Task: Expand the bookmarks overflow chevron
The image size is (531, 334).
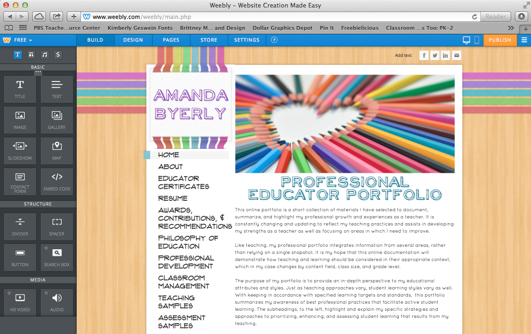Action: 511,28
